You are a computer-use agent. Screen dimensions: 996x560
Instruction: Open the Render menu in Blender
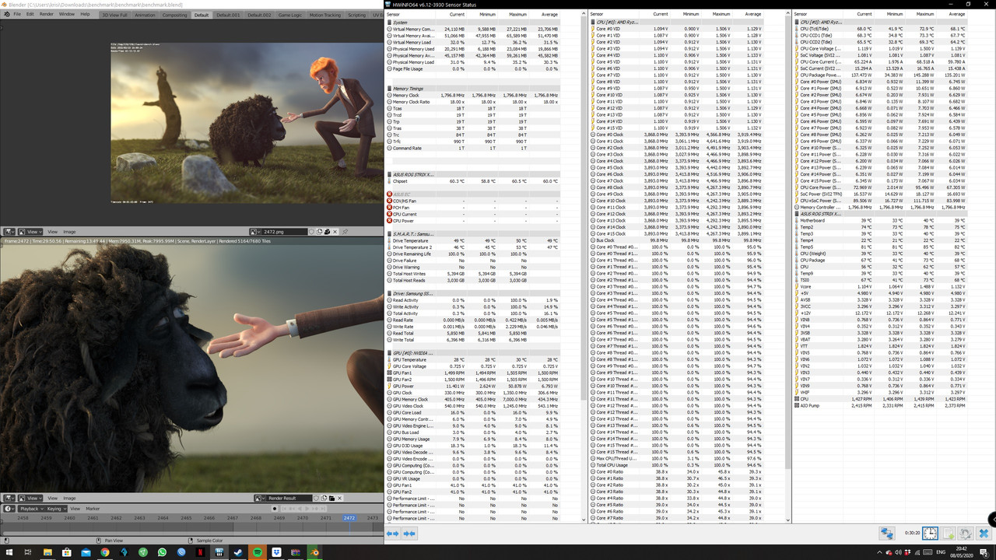47,14
